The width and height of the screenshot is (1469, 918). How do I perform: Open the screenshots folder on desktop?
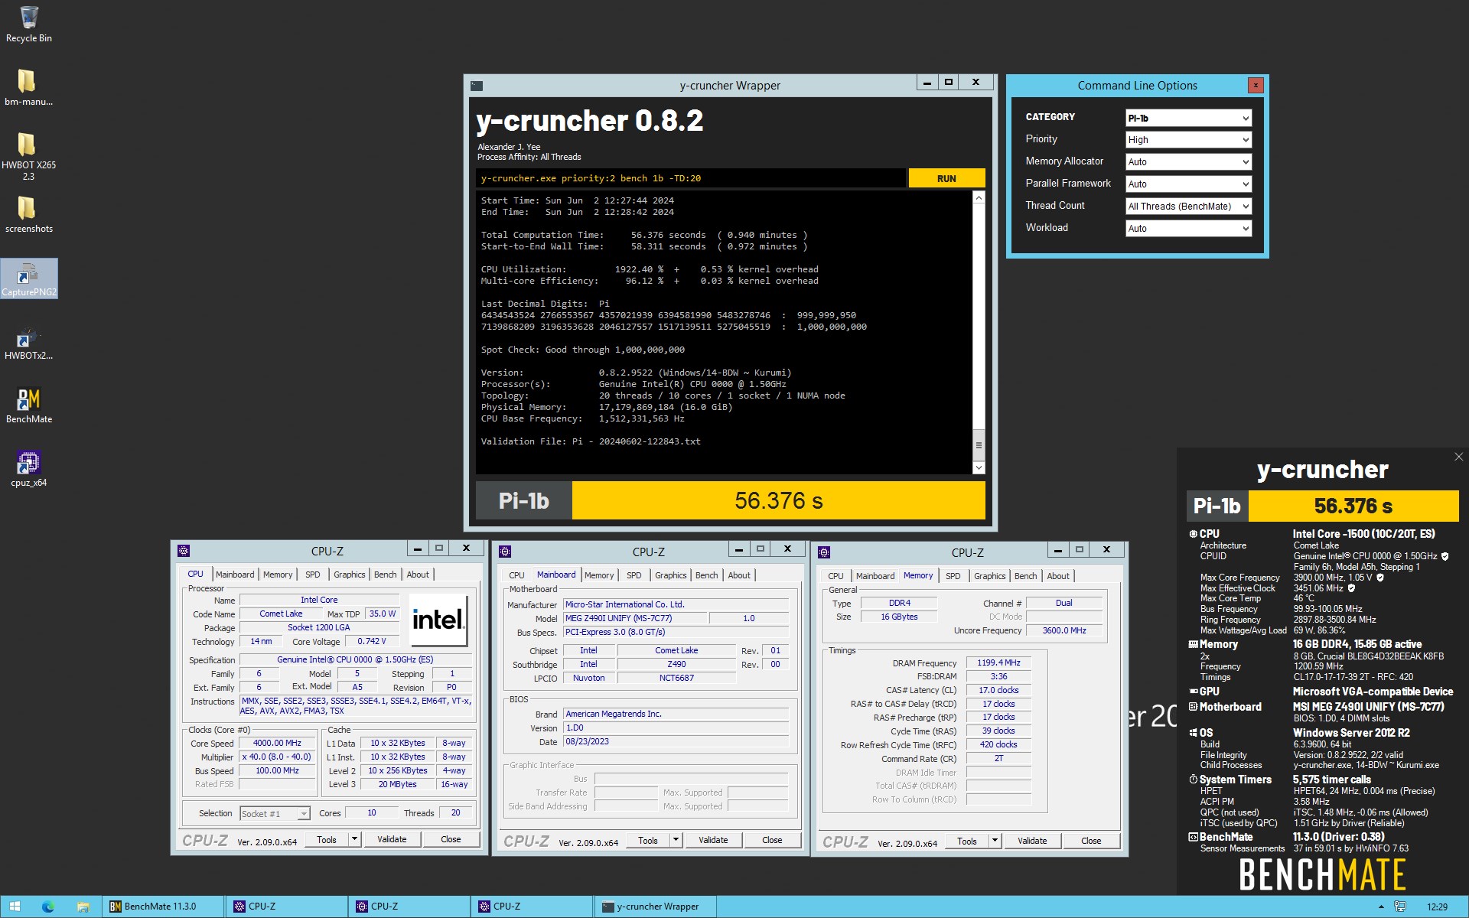tap(28, 214)
